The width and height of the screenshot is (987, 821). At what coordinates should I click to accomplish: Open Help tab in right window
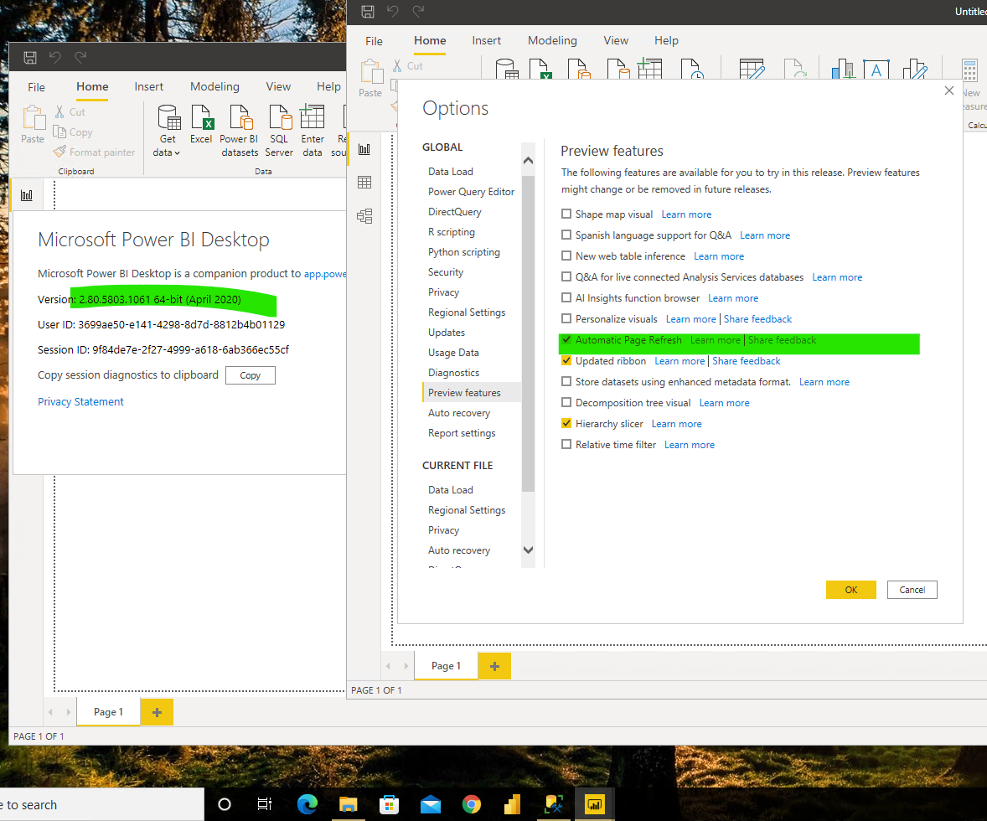(x=666, y=40)
